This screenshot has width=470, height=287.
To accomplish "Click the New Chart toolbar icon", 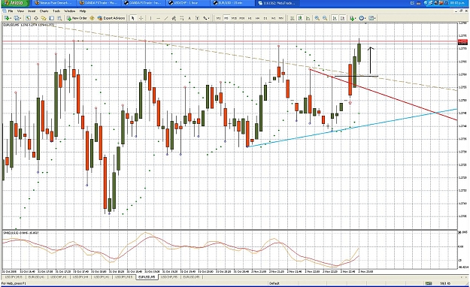I will click(x=7, y=18).
